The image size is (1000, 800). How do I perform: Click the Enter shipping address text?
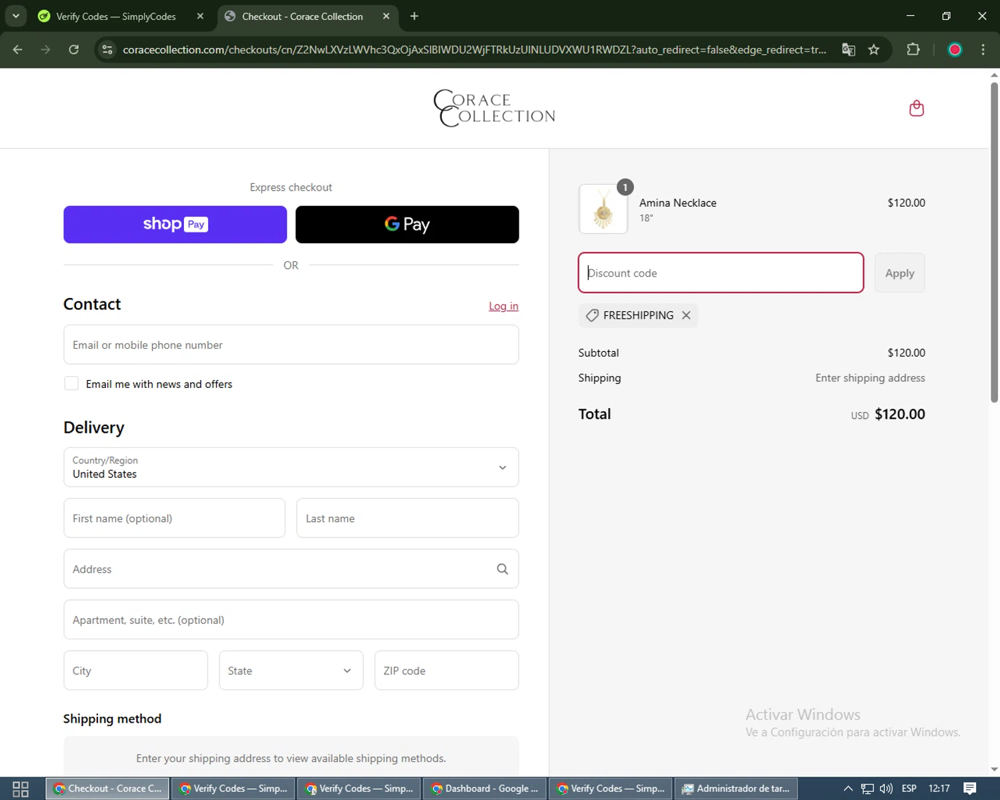point(870,378)
